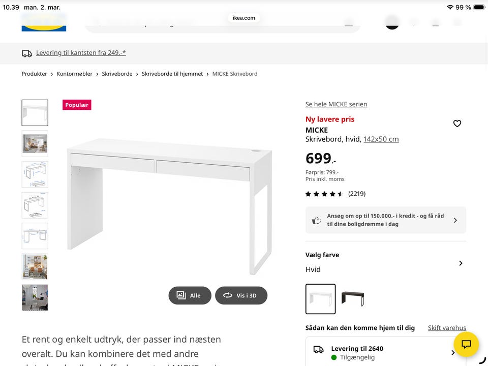Screen dimensions: 488x366
Task: Select the blue line-drawing desk thumbnail
Action: [35, 174]
